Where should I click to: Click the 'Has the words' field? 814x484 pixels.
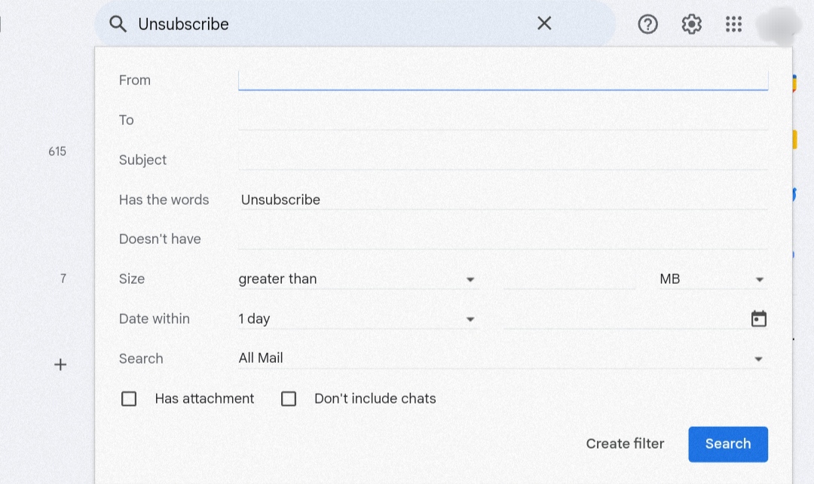[503, 199]
